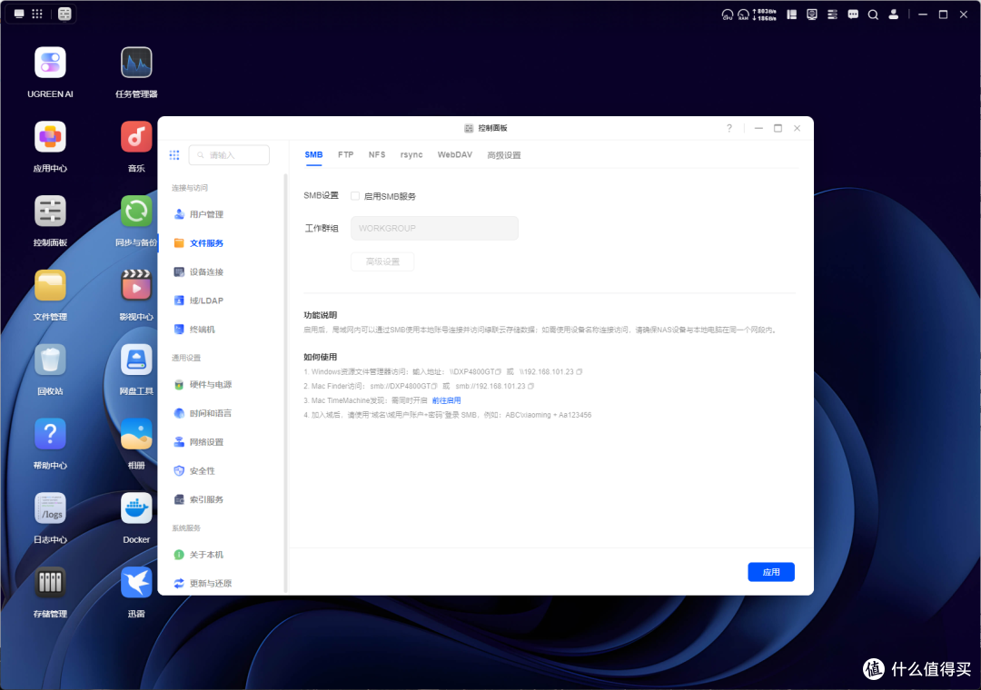The height and width of the screenshot is (690, 981).
Task: Click the running 控制面板 taskbar icon
Action: pyautogui.click(x=64, y=14)
